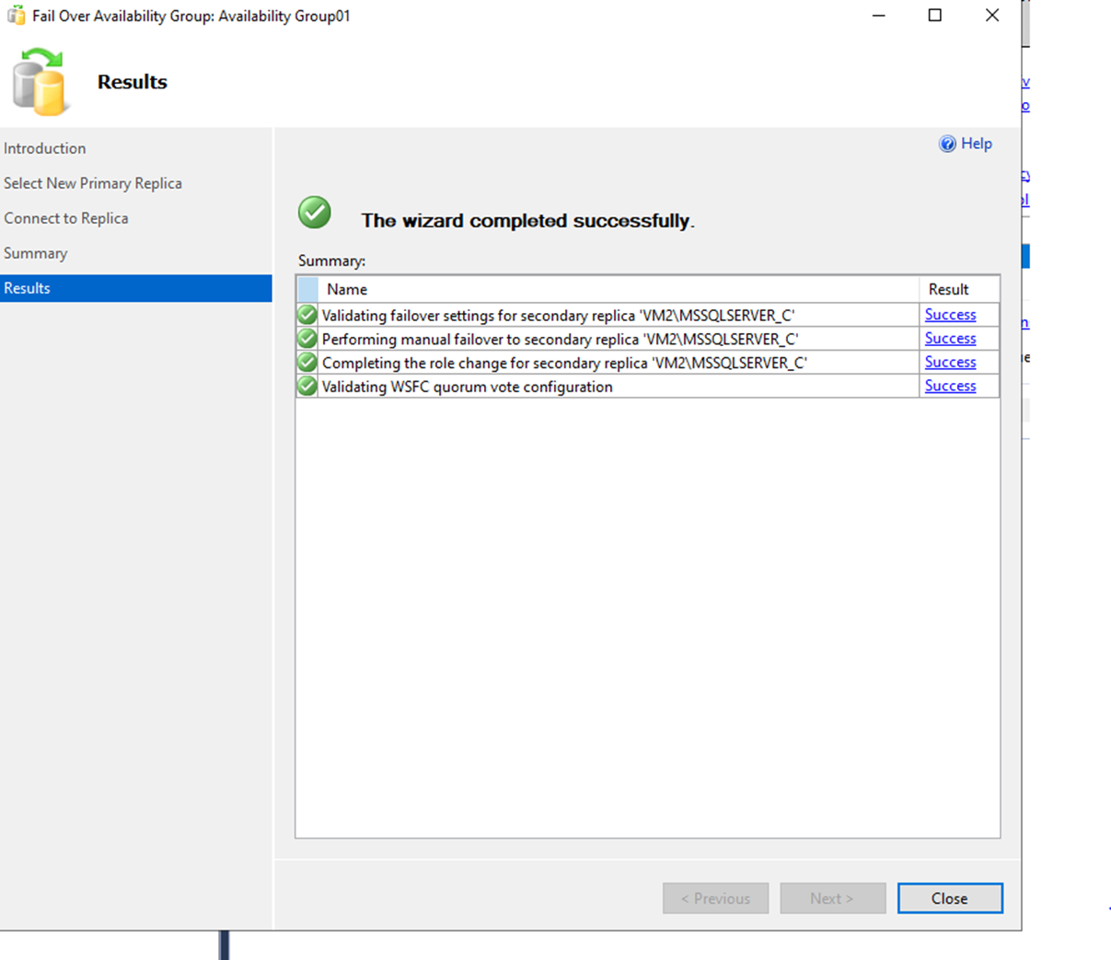Click the window title 'Fail Over Availability Group: Availability Group01'

(x=191, y=16)
